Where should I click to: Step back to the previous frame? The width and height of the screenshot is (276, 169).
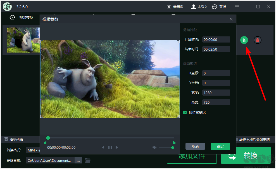[x=103, y=147]
